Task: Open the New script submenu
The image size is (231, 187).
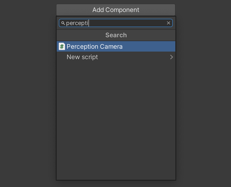Action: click(116, 57)
